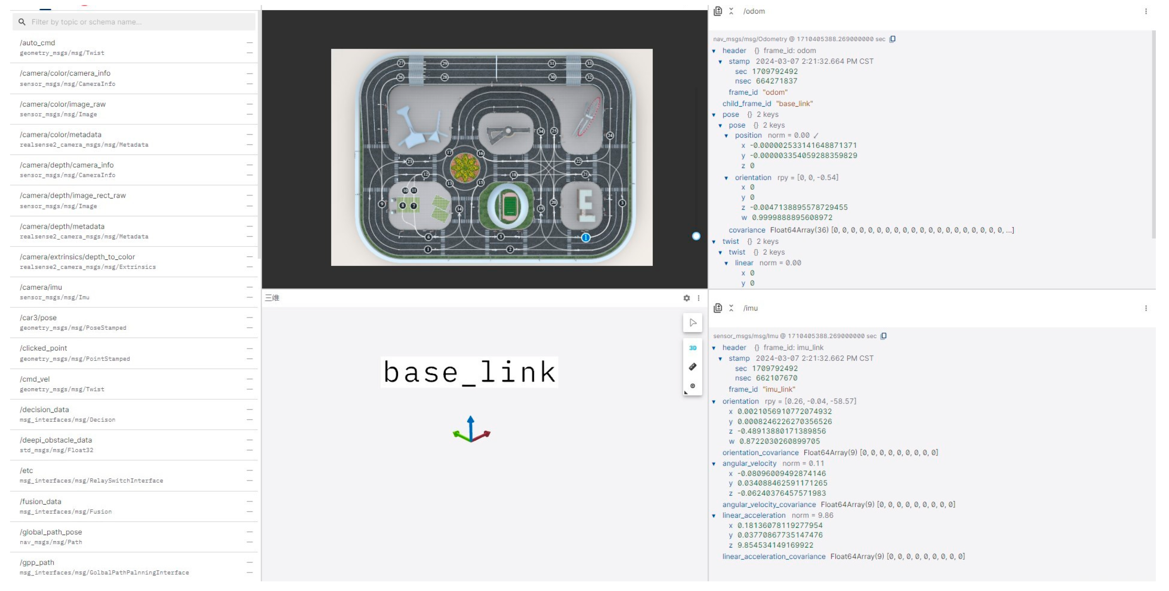Screen dimensions: 1169x591
Task: Click blue marker 1 on the map
Action: pos(585,238)
